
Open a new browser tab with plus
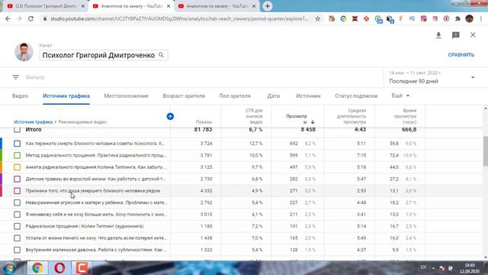click(268, 6)
